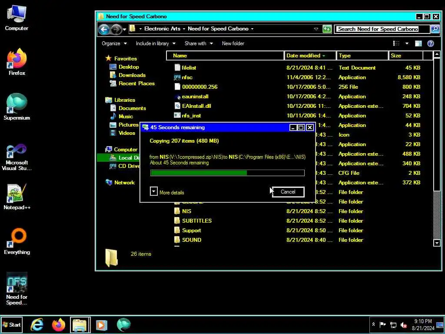The image size is (445, 334).
Task: Open the taskbar clock showing 9:10 PM
Action: (x=423, y=324)
